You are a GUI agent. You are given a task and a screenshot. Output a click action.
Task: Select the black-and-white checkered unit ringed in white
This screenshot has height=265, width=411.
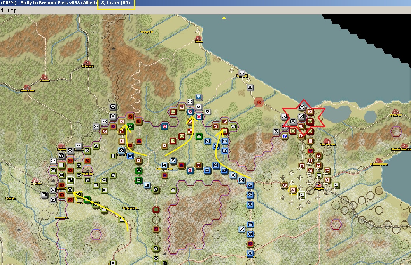[70, 180]
